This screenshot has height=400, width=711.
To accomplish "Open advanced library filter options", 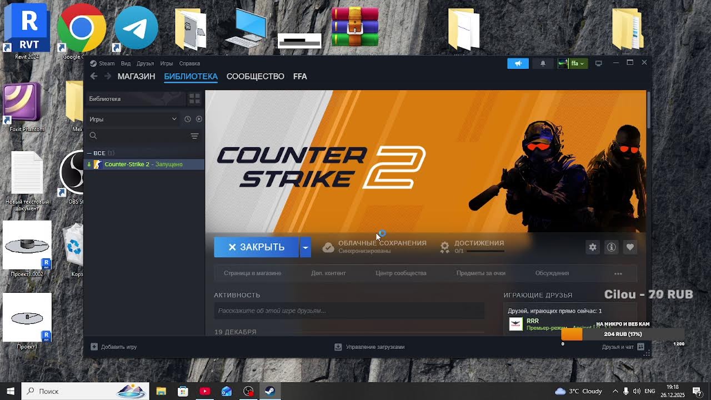I will pyautogui.click(x=194, y=136).
